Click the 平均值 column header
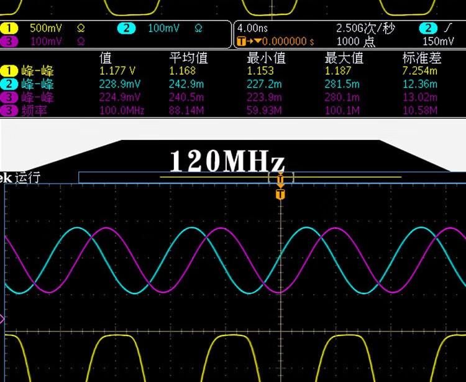Viewport: 466px width, 382px height. [188, 58]
